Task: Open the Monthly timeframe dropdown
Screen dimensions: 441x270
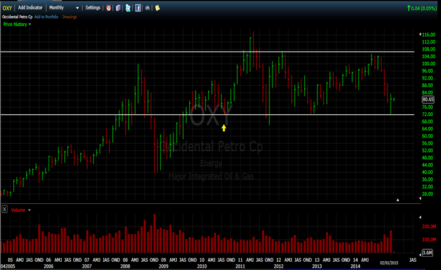Action: tap(64, 8)
